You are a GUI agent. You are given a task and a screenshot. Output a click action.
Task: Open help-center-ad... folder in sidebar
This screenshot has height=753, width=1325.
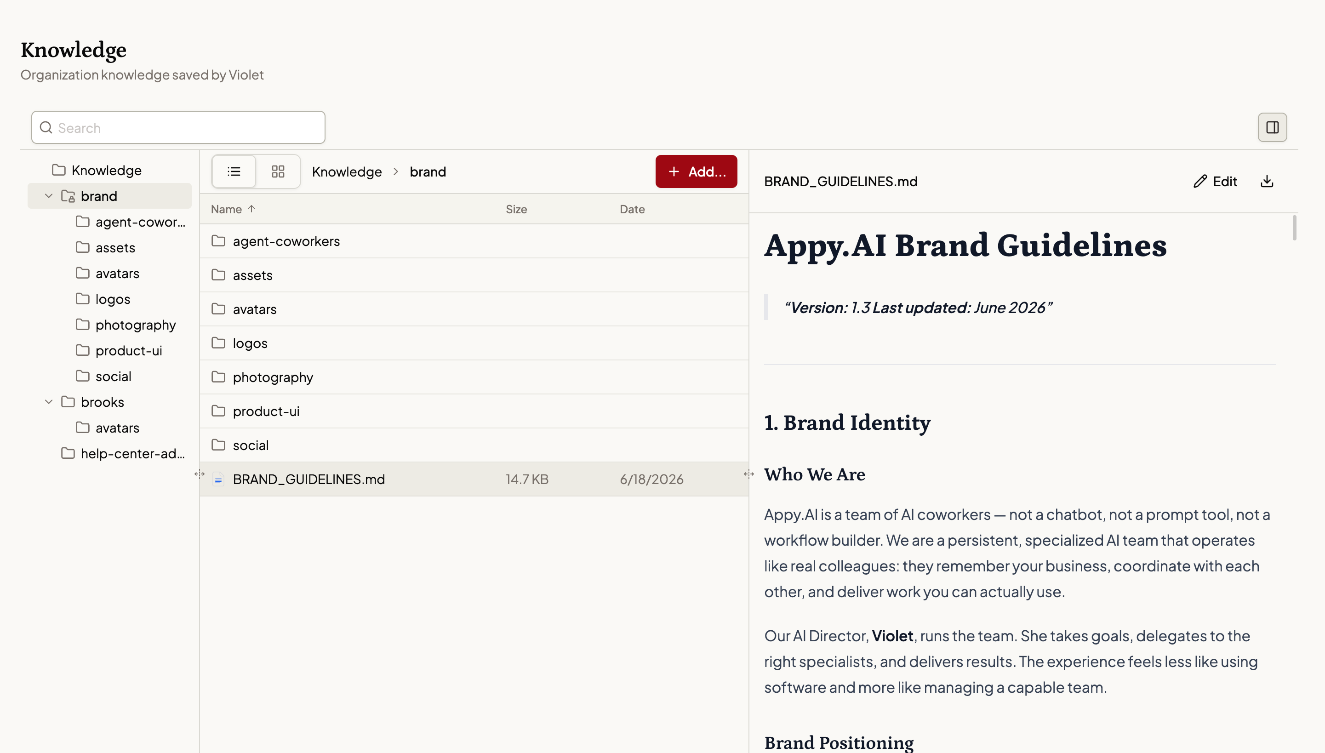tap(109, 454)
